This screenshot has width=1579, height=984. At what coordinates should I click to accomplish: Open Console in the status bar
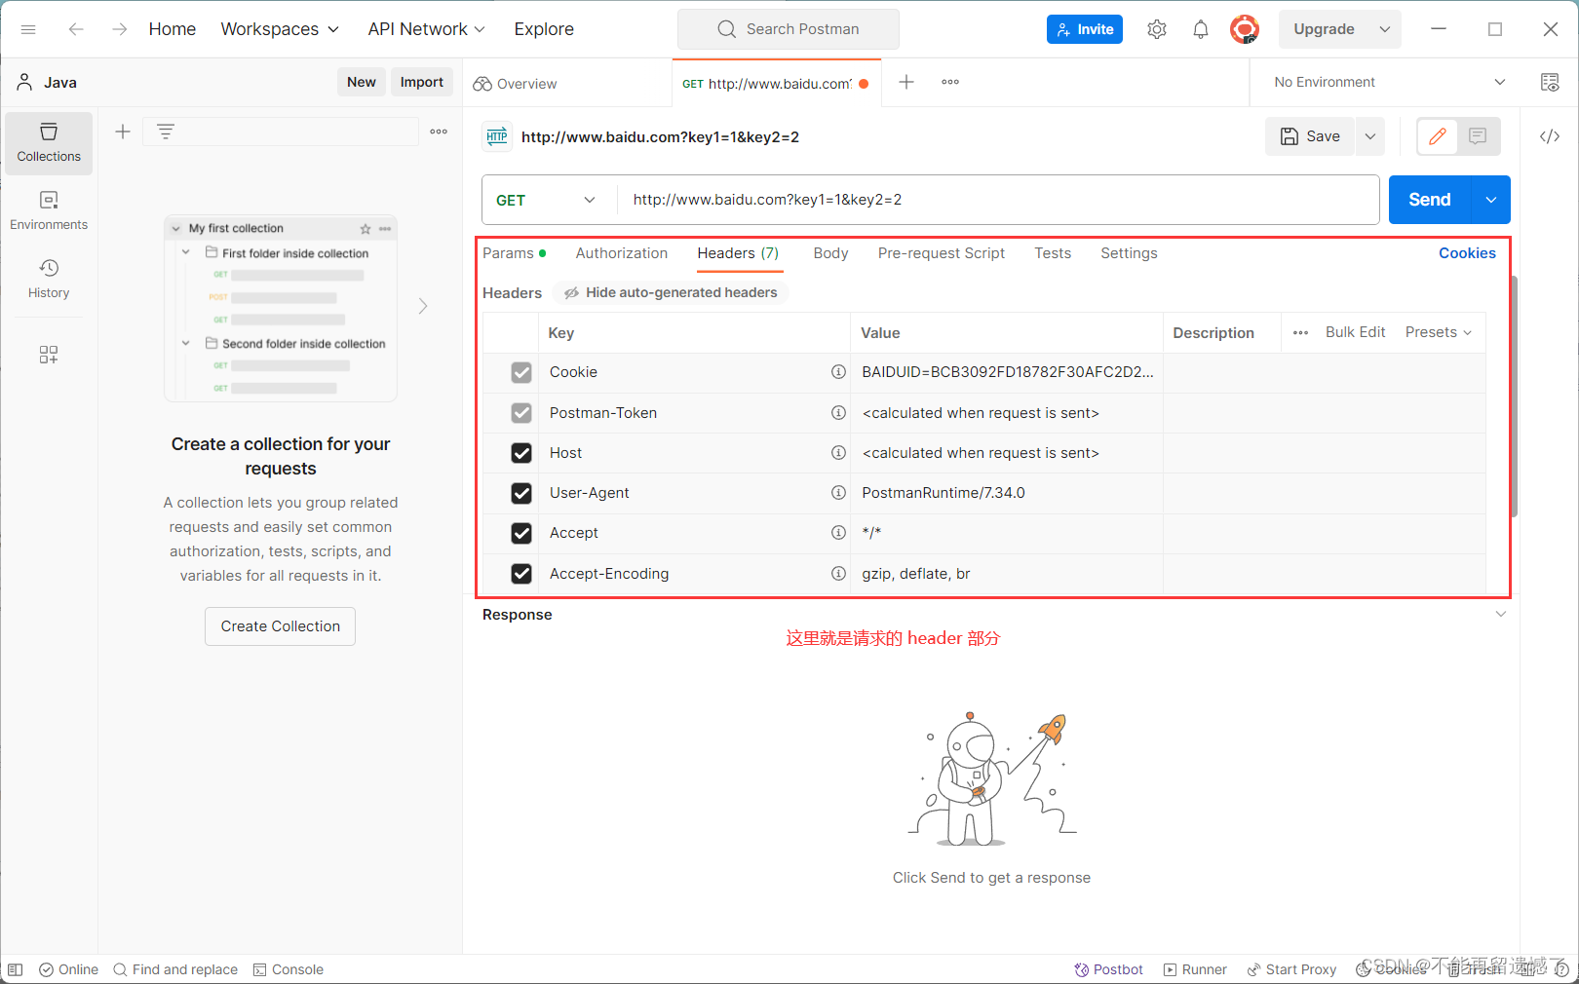point(289,969)
